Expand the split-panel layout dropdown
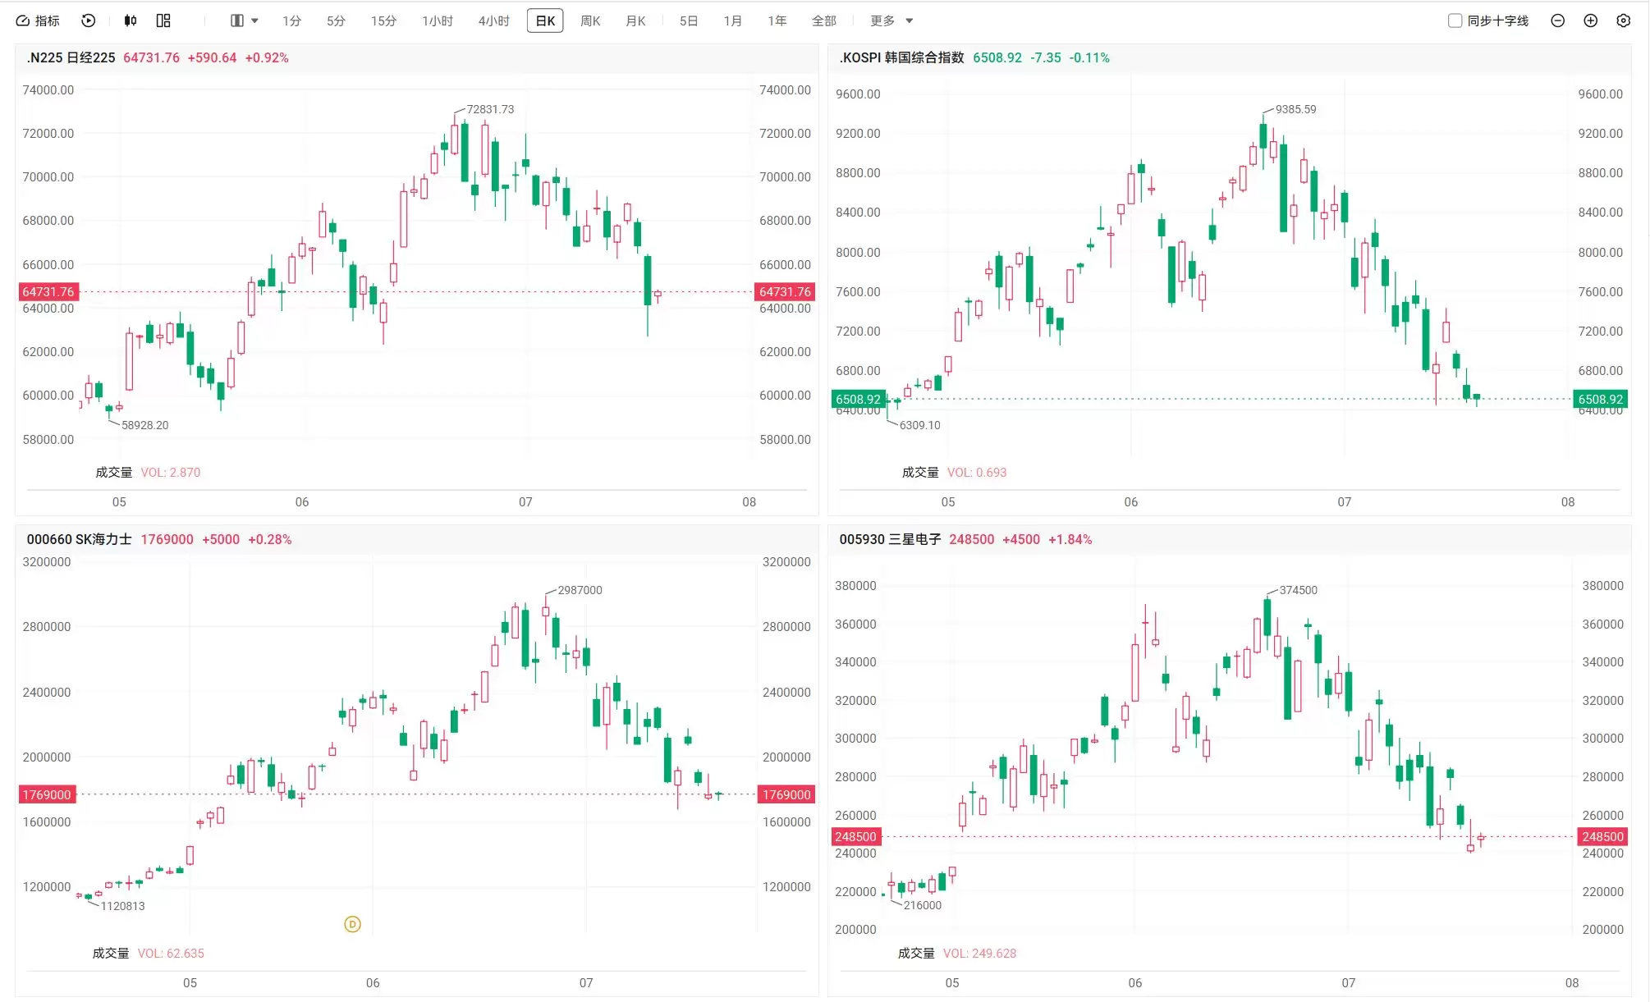Viewport: 1650px width, 1002px height. 245,21
